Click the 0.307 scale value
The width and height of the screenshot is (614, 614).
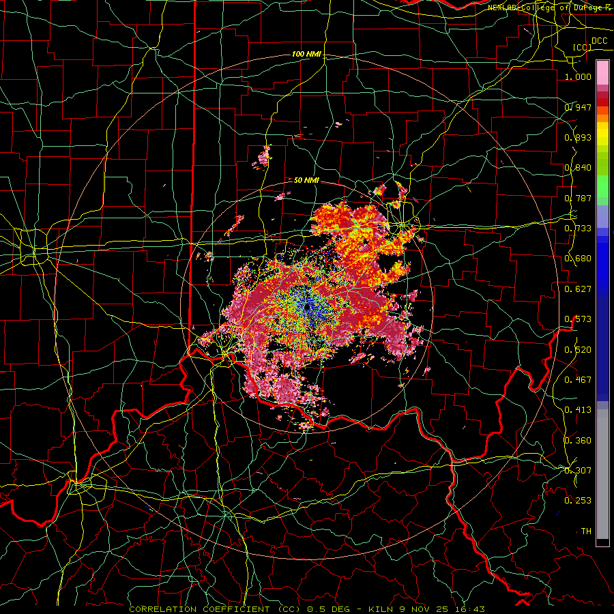coord(578,471)
